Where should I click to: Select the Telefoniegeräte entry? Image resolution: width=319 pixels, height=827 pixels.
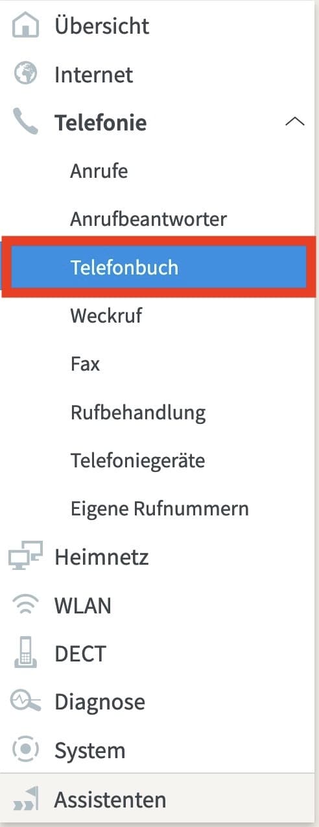pyautogui.click(x=137, y=460)
